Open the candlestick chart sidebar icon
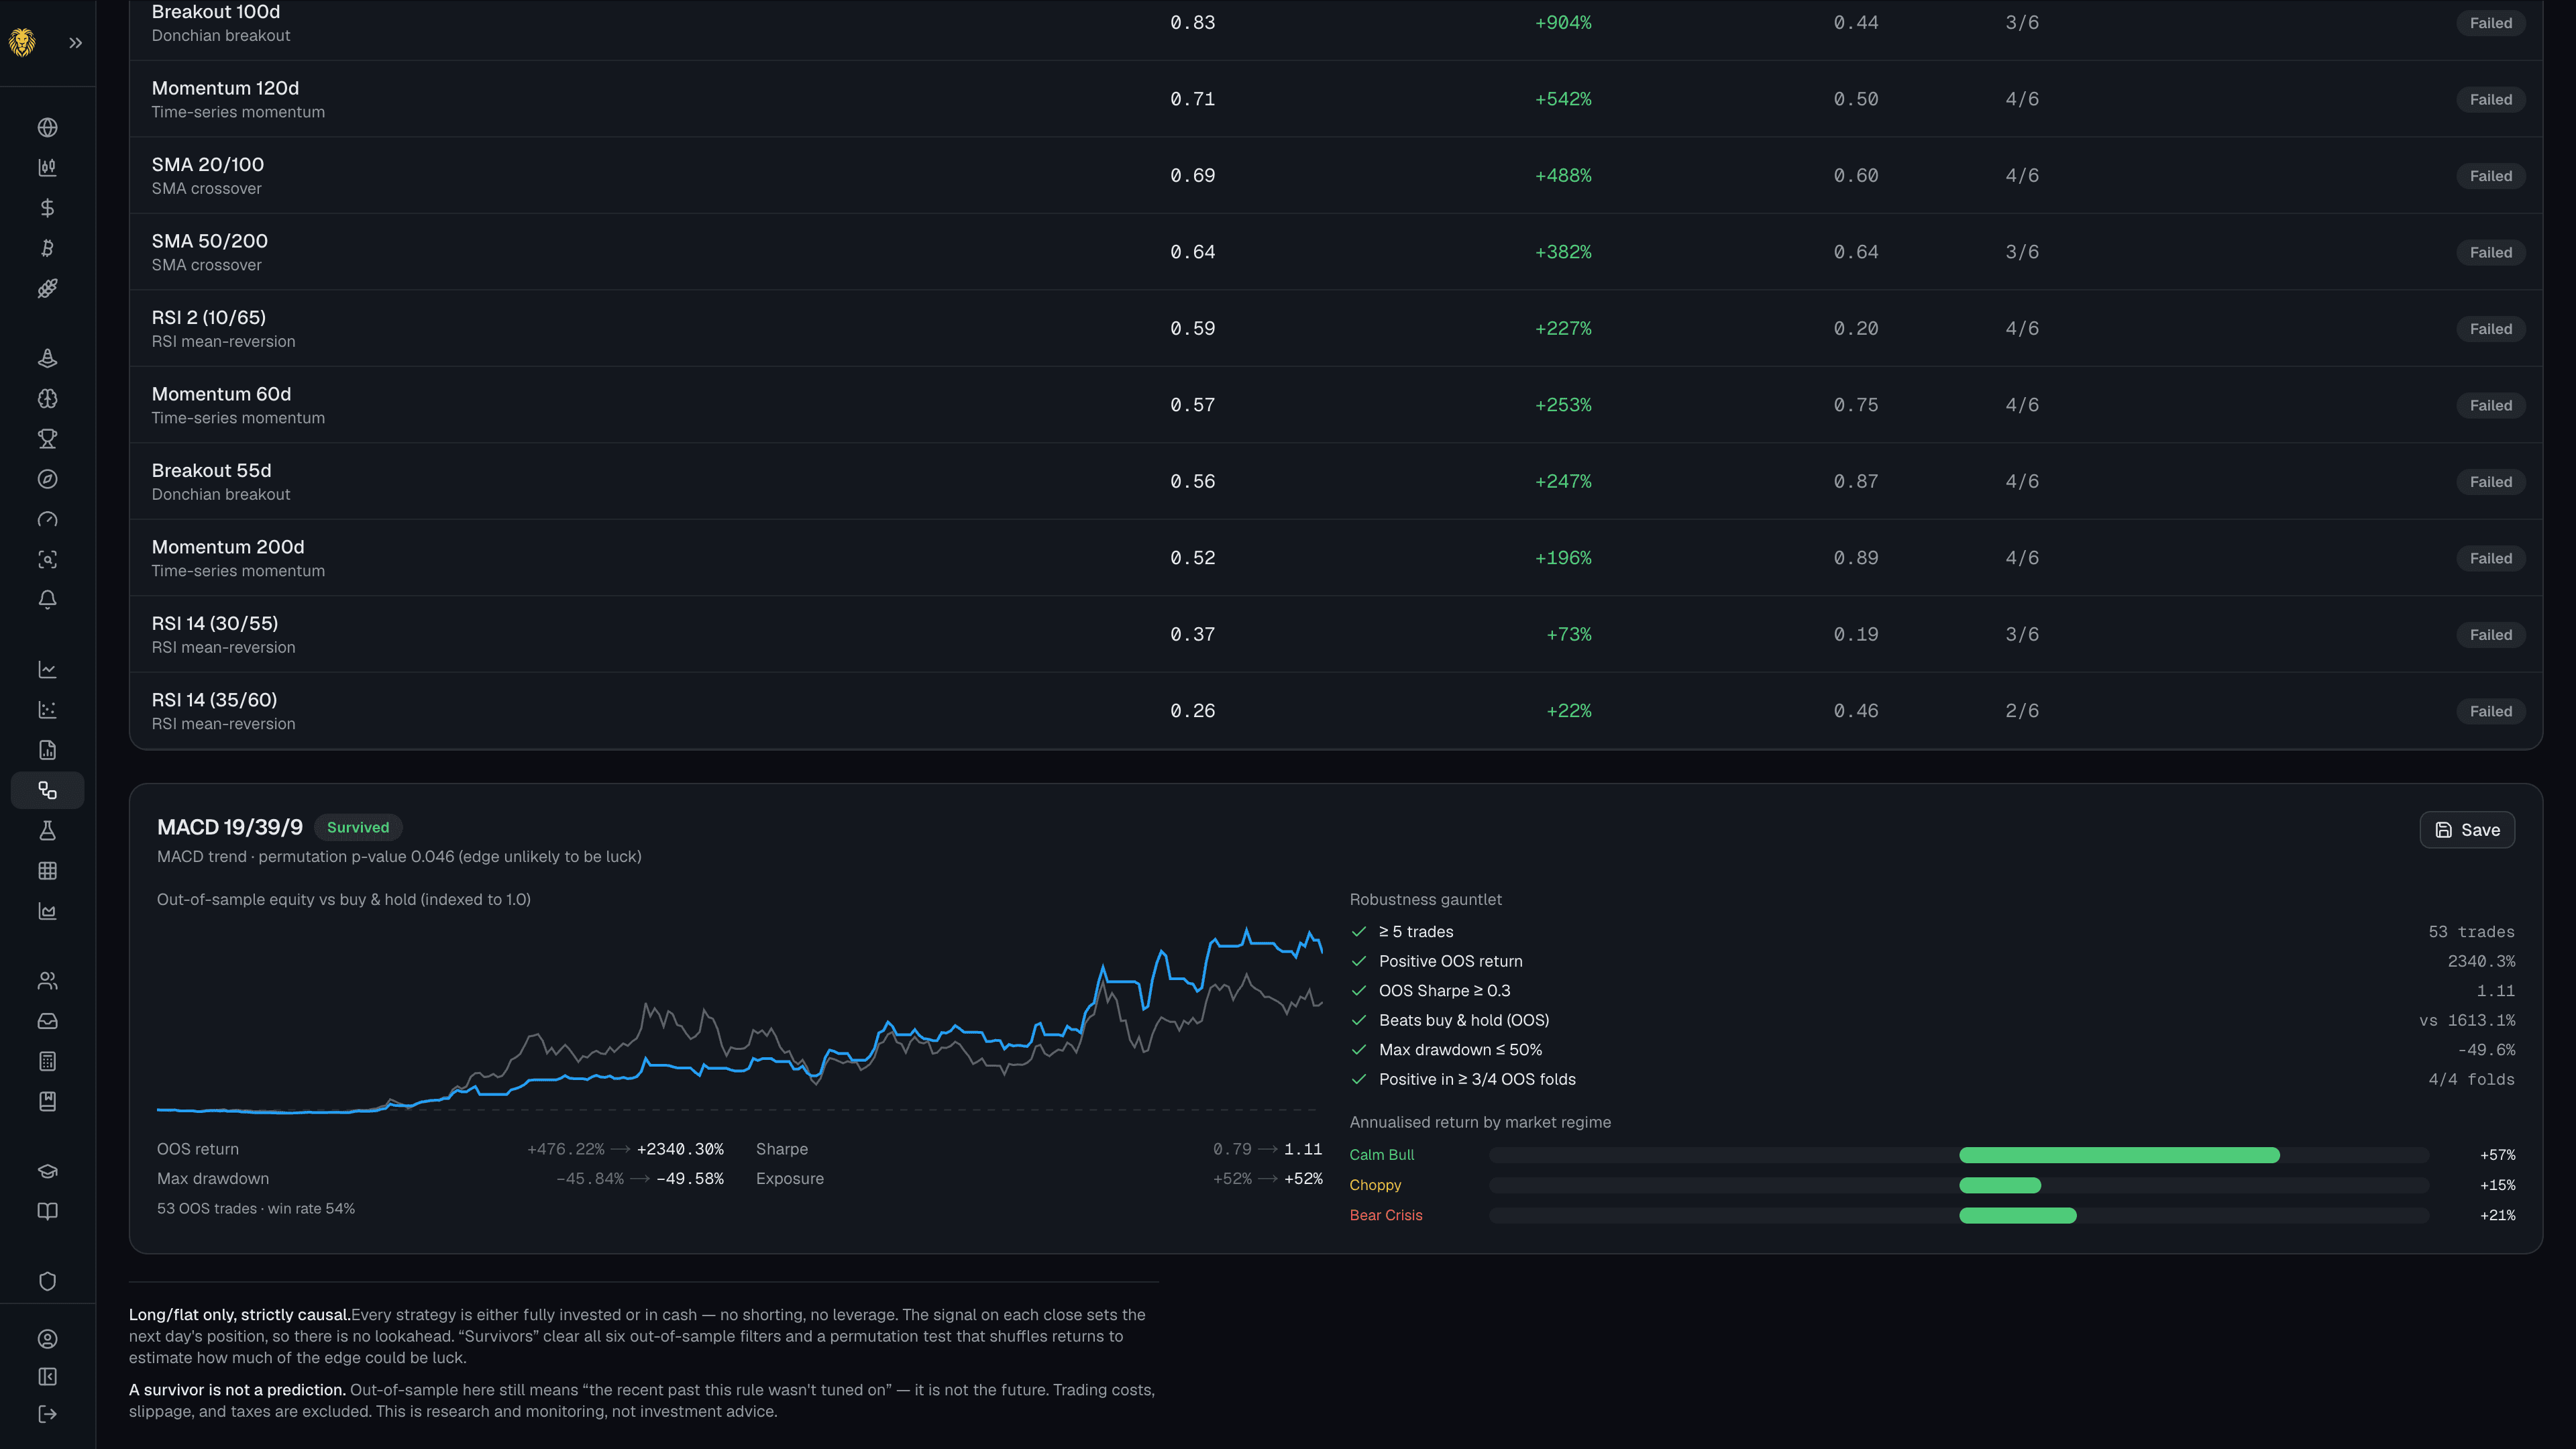The image size is (2576, 1449). pos(47,168)
